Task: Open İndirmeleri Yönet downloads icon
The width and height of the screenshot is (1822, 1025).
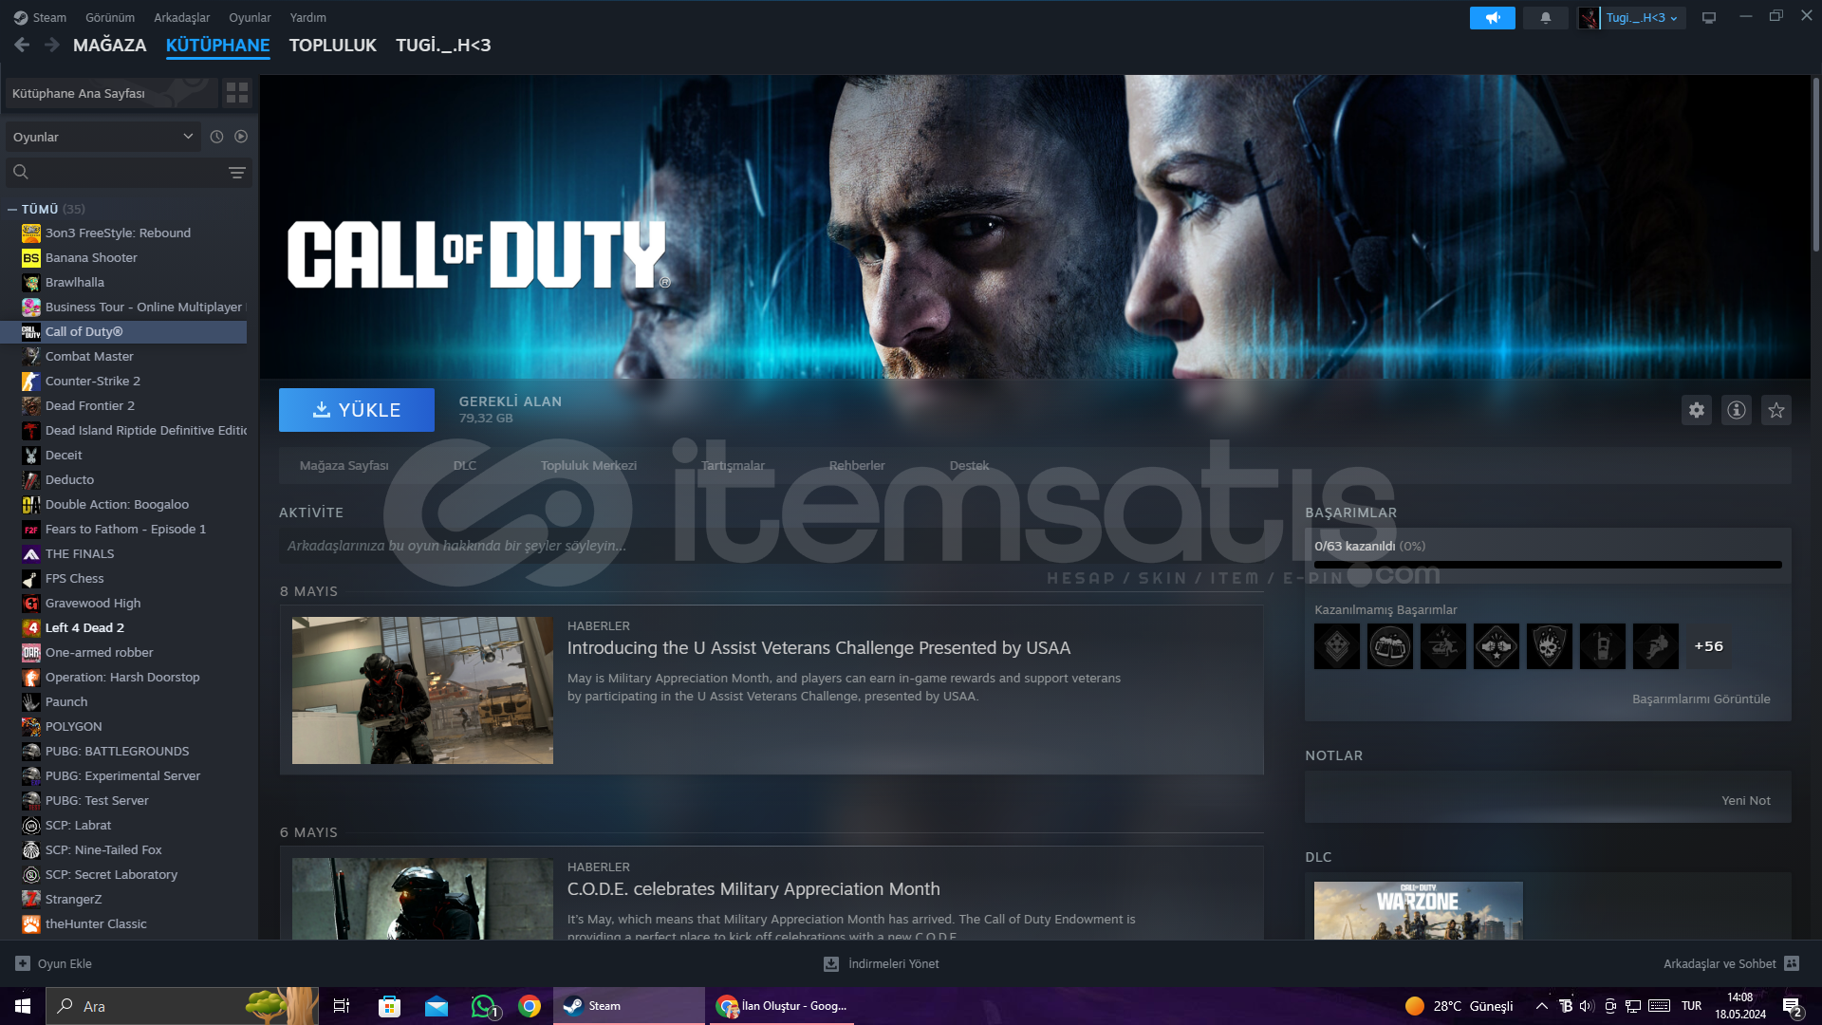Action: coord(831,963)
